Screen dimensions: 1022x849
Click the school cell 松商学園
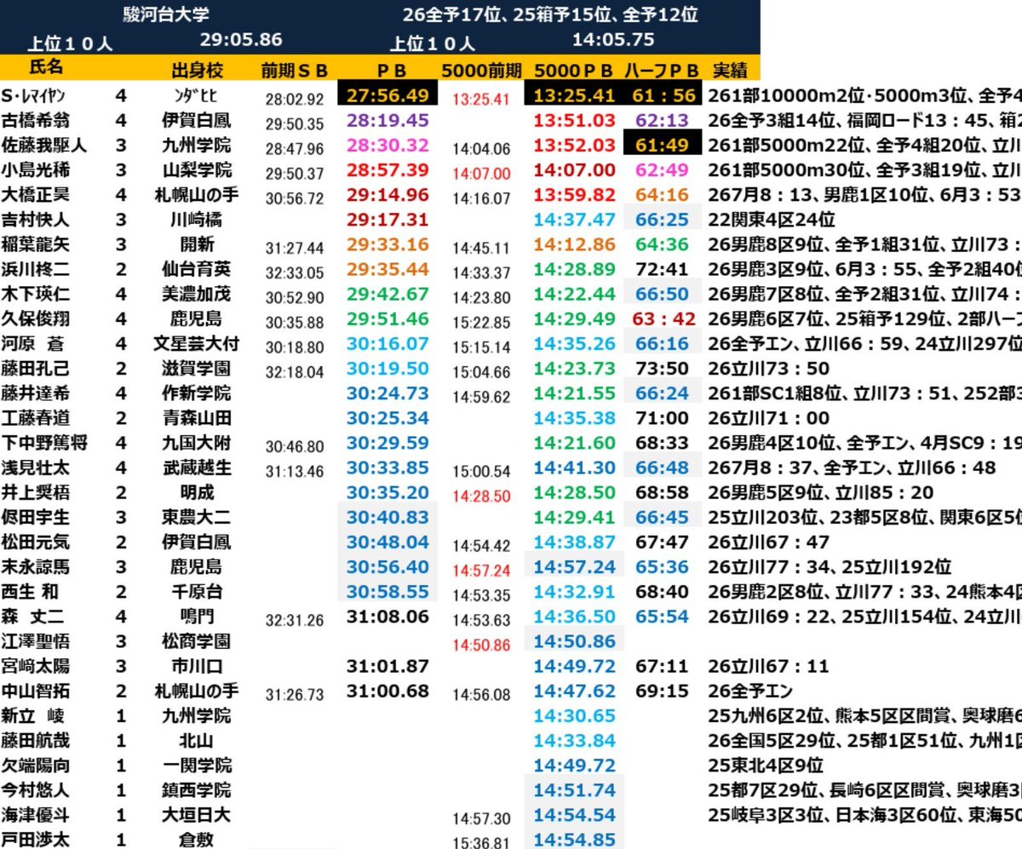tap(198, 640)
